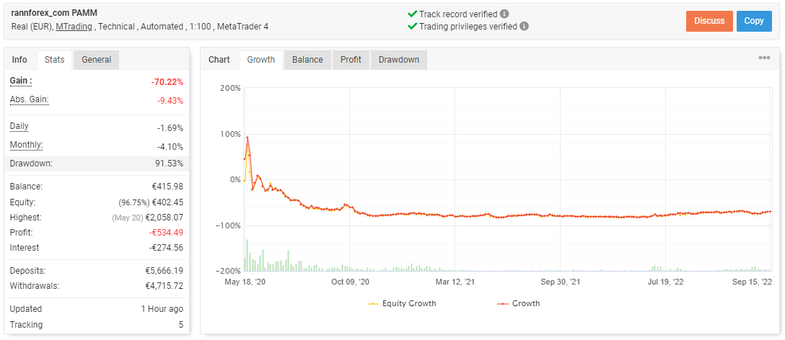Show the Profit chart tab
Image resolution: width=785 pixels, height=340 pixels.
coord(351,60)
